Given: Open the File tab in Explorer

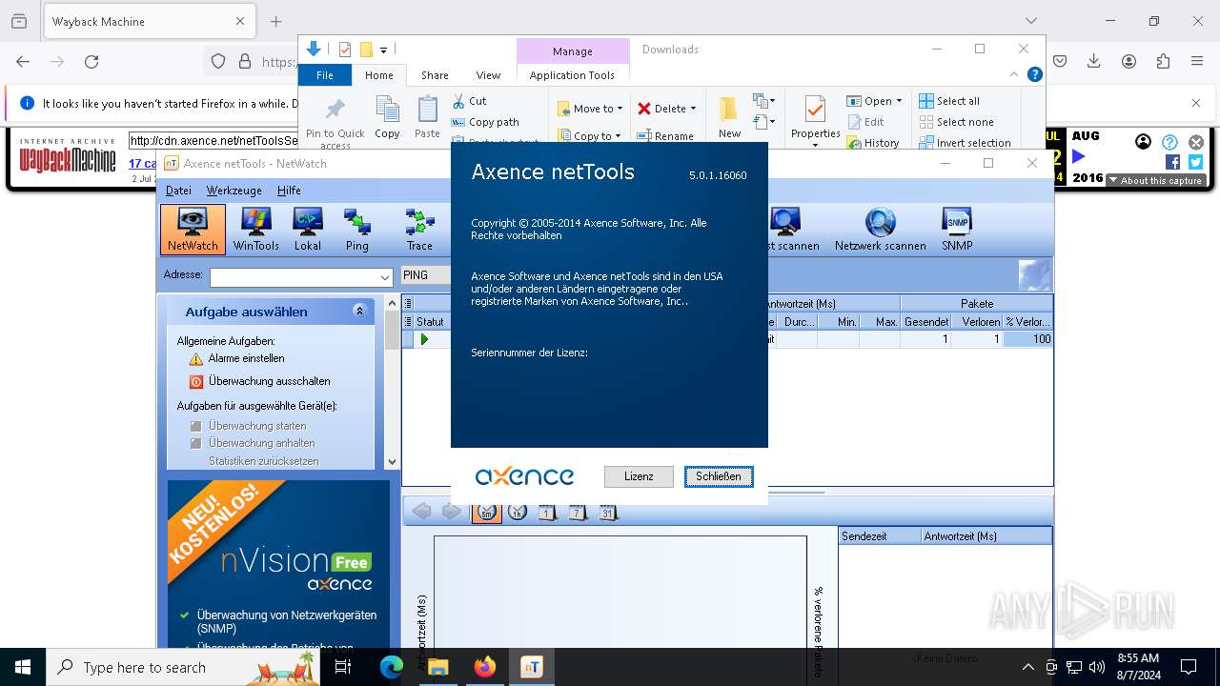Looking at the screenshot, I should tap(325, 75).
